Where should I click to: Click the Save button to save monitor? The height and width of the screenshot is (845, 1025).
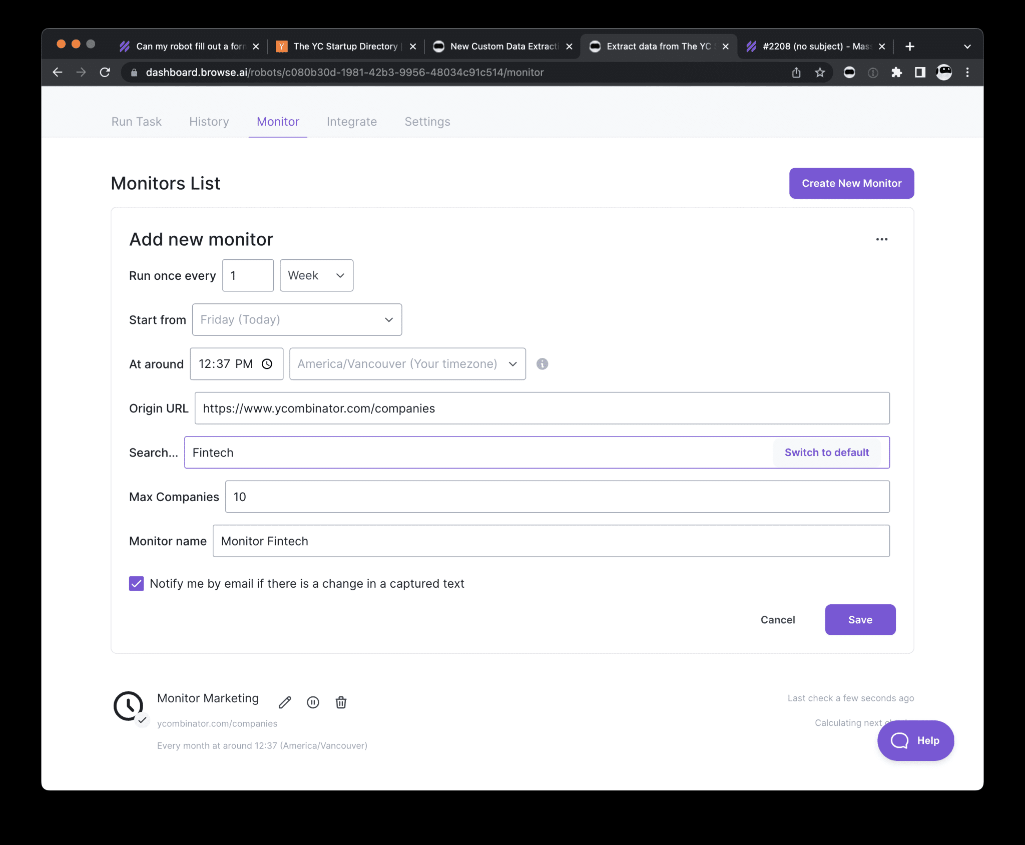(861, 619)
